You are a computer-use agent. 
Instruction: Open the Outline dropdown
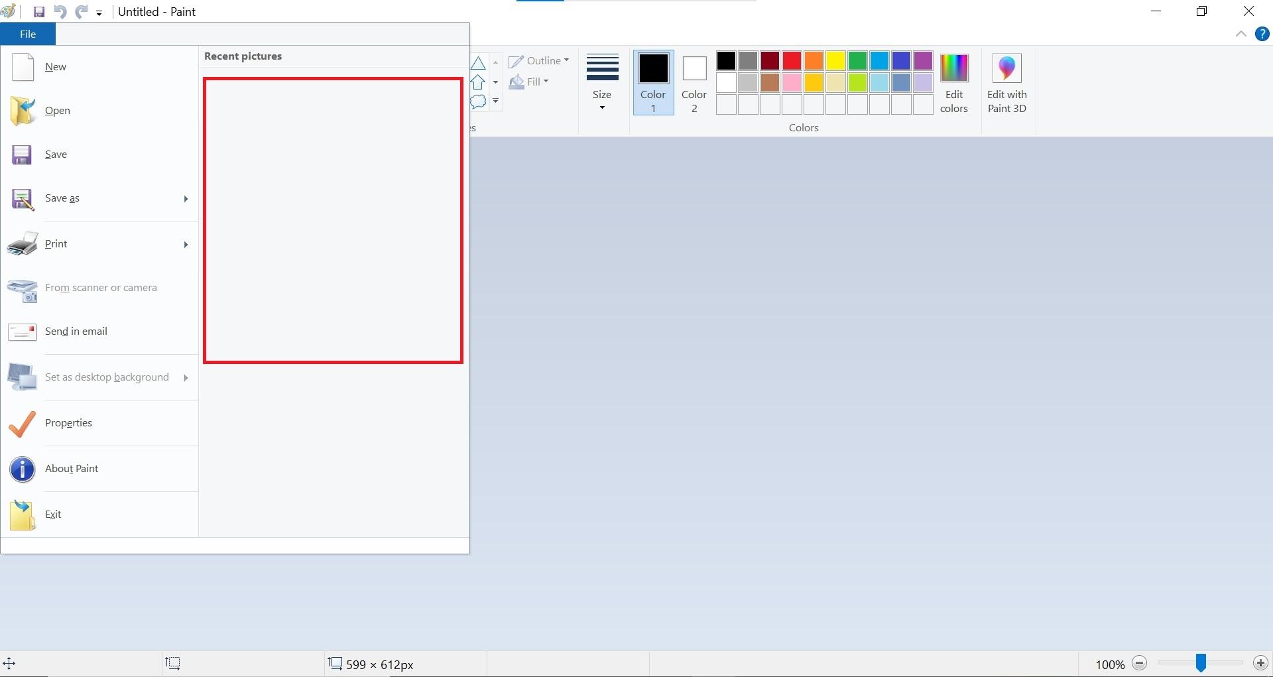[x=539, y=61]
